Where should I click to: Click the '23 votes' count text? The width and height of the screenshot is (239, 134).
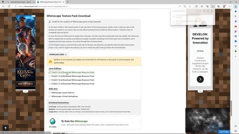53,127
